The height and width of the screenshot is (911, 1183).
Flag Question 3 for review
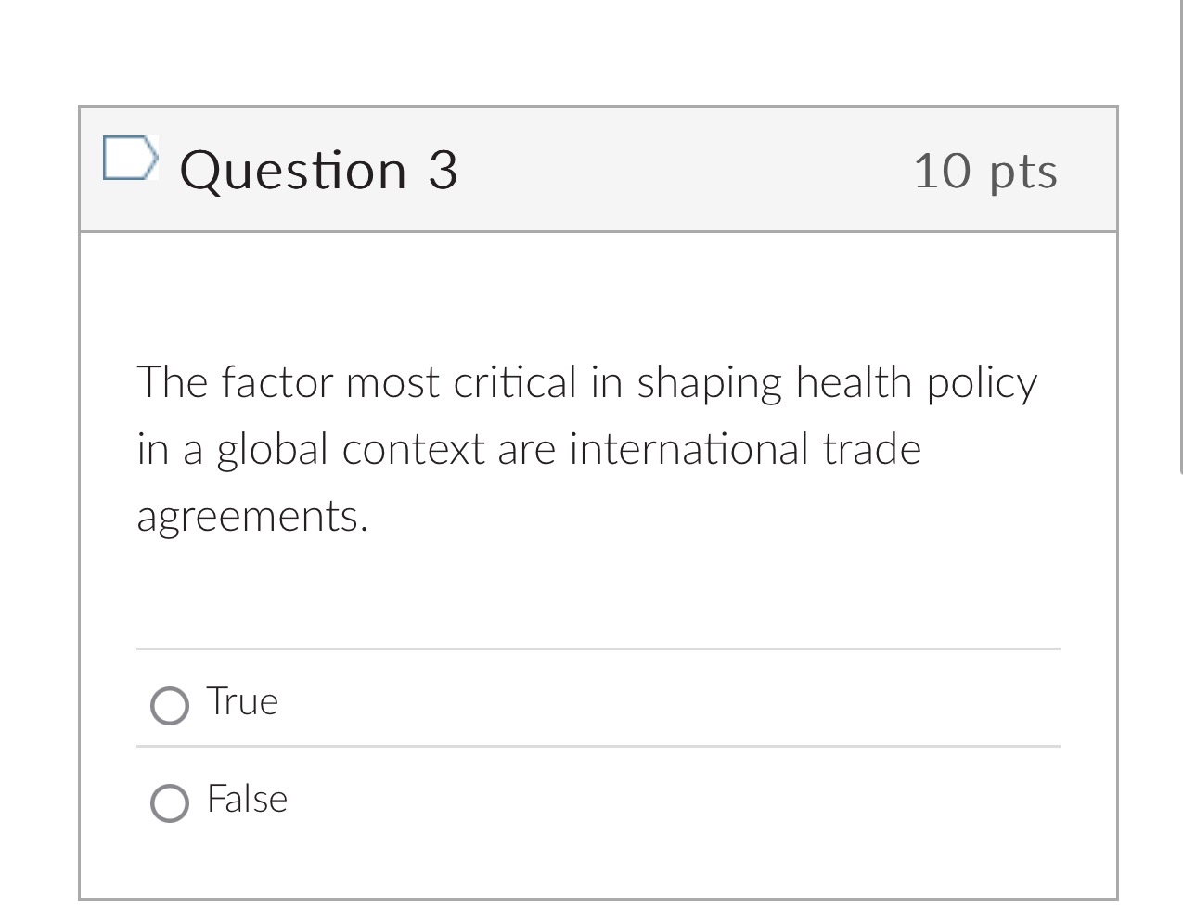click(127, 159)
